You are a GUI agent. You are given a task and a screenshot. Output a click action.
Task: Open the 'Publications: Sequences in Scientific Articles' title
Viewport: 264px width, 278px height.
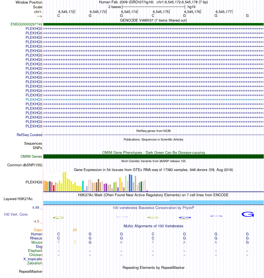(x=153, y=139)
